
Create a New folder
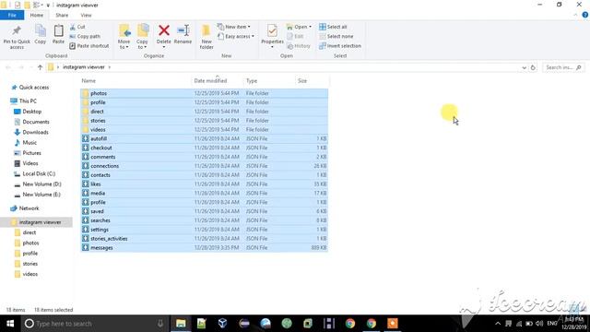[206, 37]
